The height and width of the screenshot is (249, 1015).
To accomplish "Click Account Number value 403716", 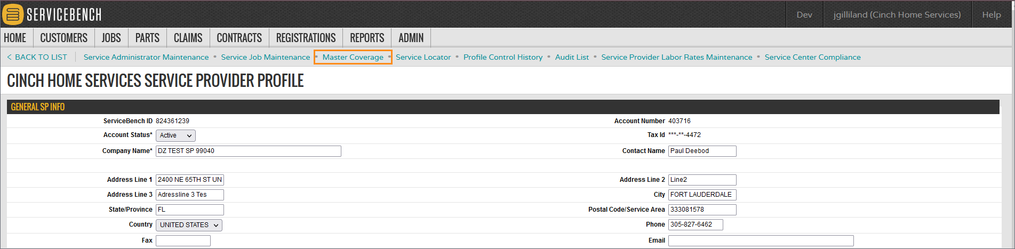I will click(680, 121).
